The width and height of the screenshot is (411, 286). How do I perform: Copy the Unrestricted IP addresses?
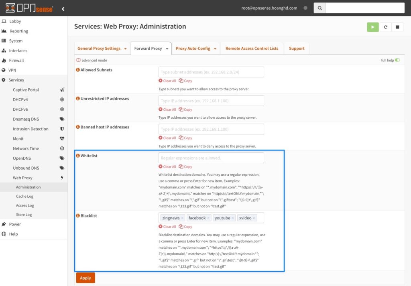pos(185,110)
